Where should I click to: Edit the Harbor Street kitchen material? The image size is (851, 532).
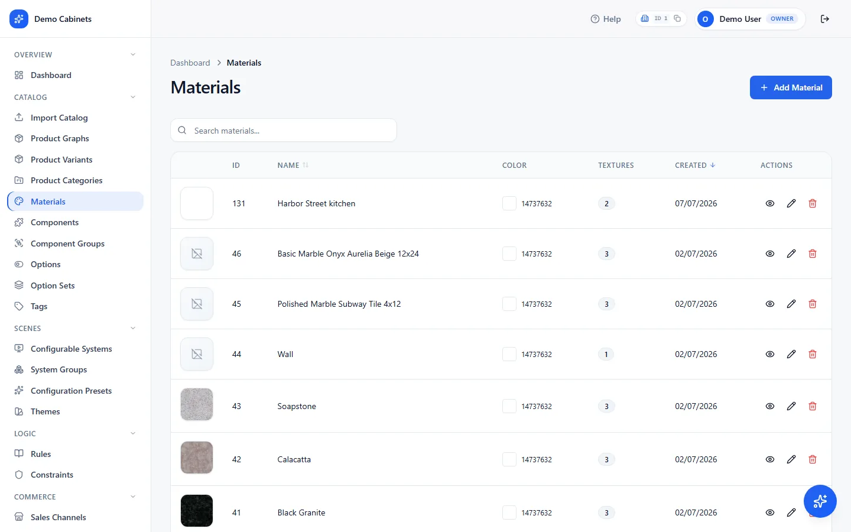tap(791, 203)
